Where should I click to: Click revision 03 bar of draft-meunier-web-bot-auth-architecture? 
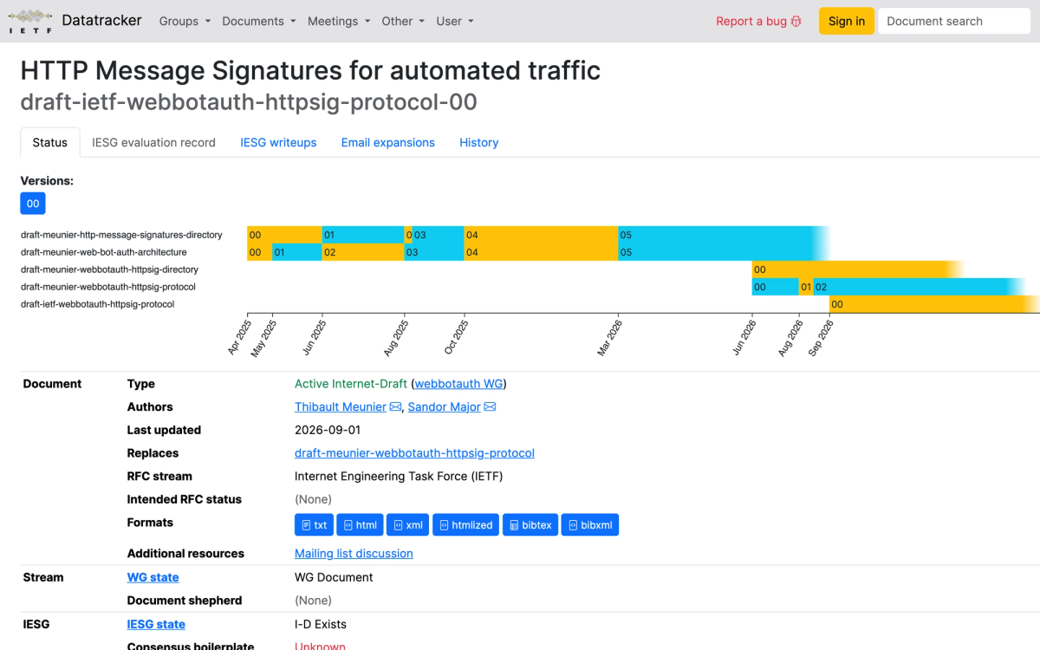point(434,252)
